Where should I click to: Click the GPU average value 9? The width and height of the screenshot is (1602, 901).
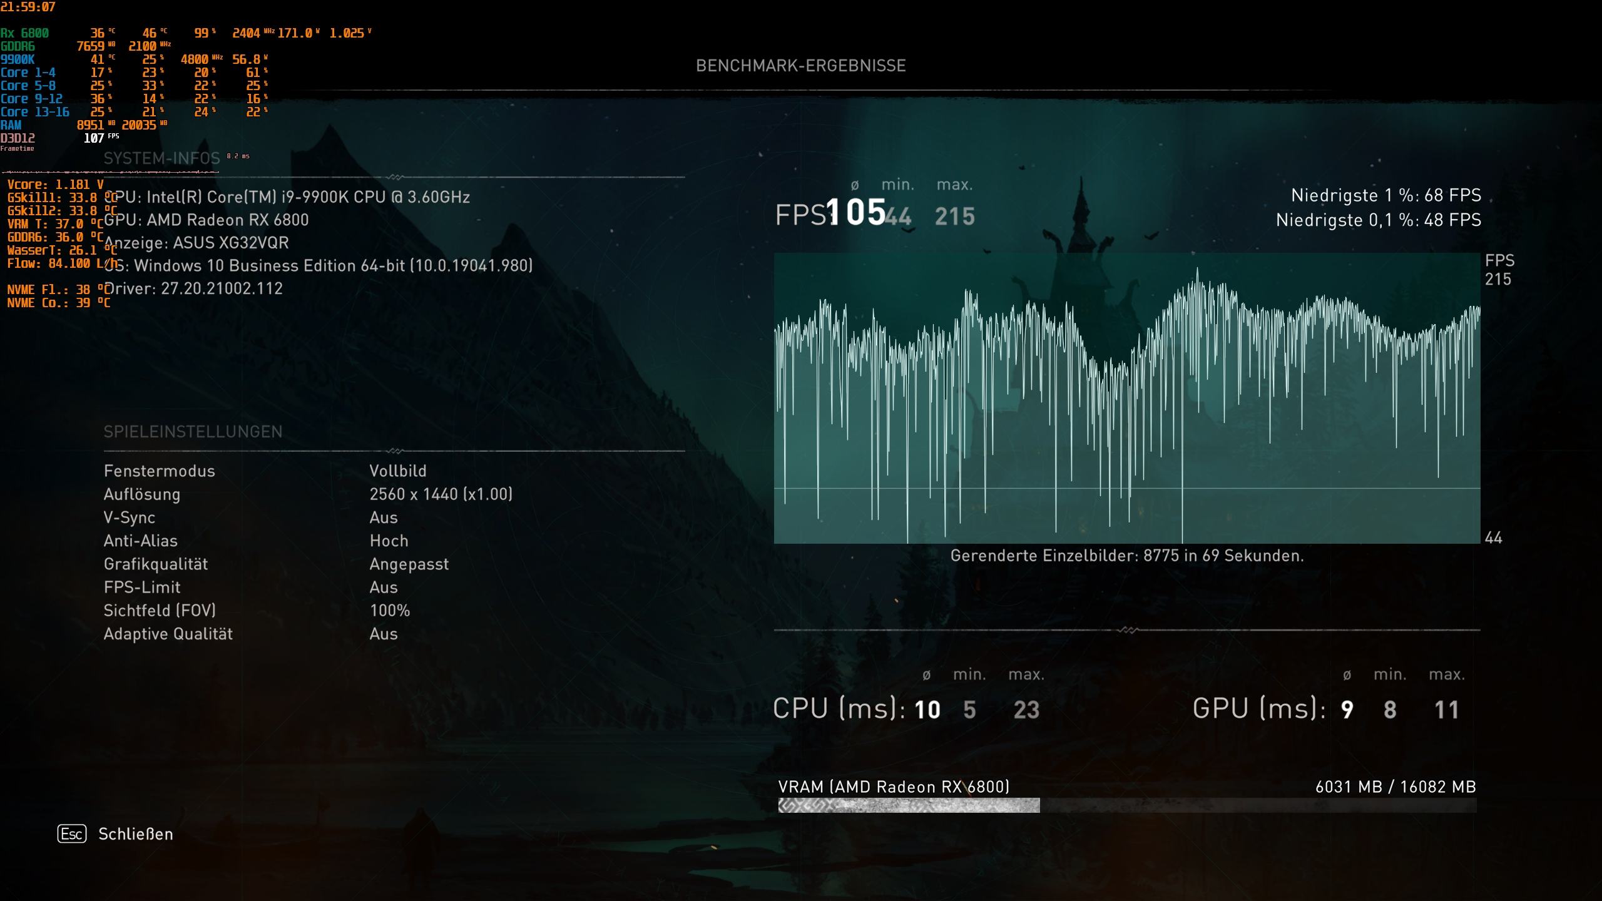pos(1347,710)
